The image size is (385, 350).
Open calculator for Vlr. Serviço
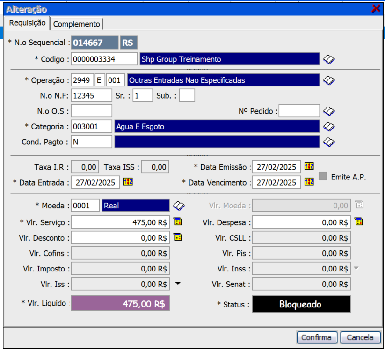(x=177, y=221)
